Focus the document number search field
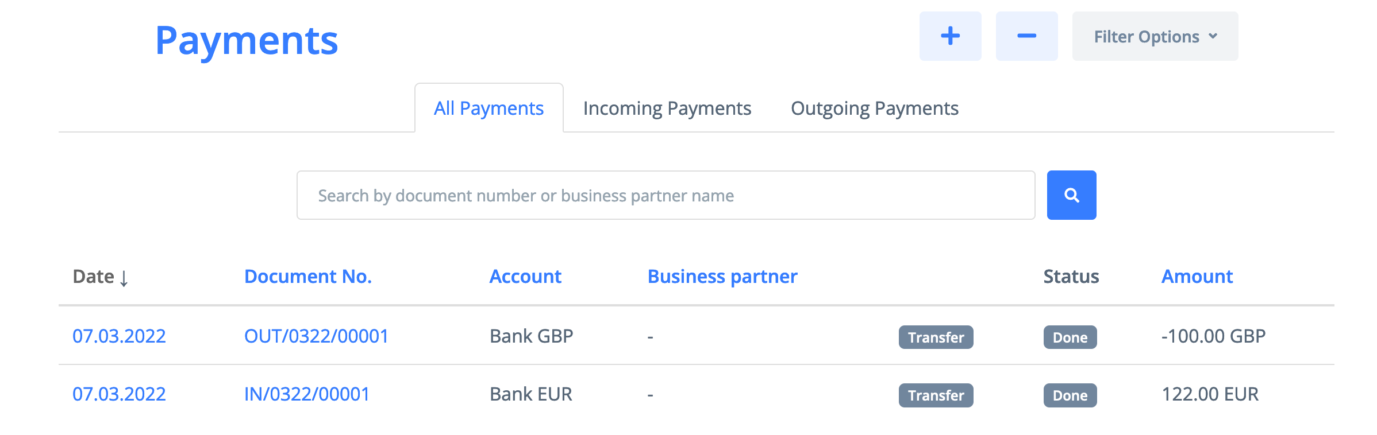Viewport: 1377px width, 435px height. point(666,195)
